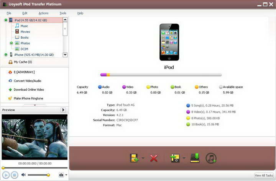Image resolution: width=276 pixels, height=181 pixels.
Task: Open the snapshot options dropdown arrow
Action: (66, 175)
